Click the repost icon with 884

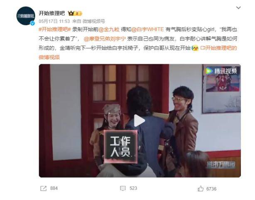[x=44, y=188]
